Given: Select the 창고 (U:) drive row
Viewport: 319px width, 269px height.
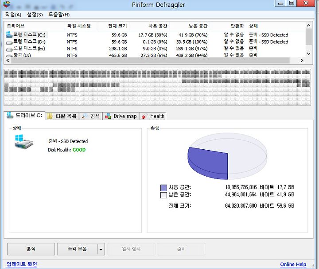Looking at the screenshot, I should (155, 55).
